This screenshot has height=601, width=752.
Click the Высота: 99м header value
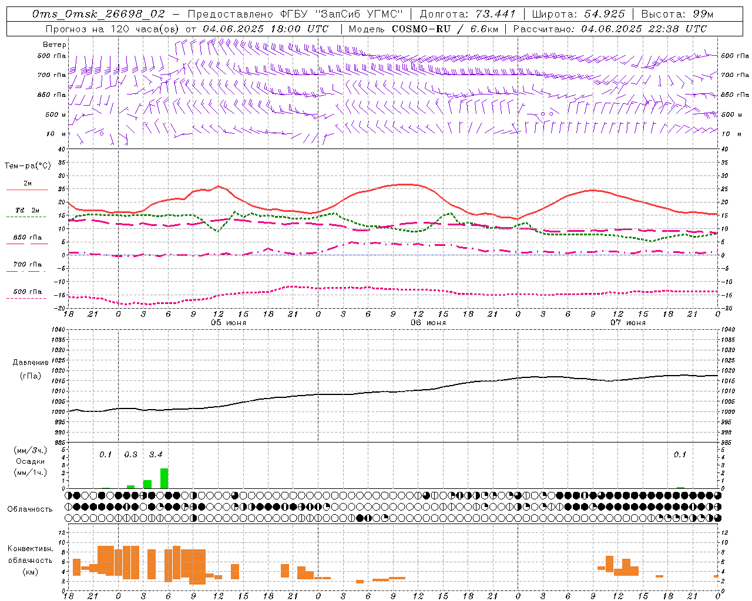pos(677,14)
